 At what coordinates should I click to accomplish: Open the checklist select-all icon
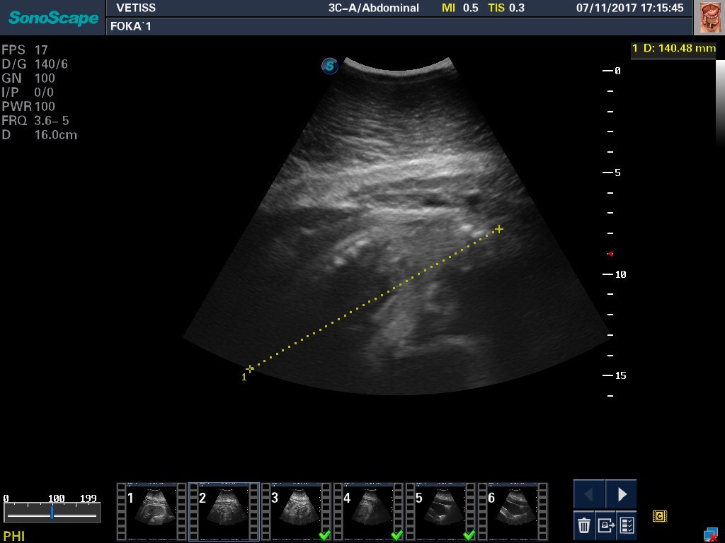pyautogui.click(x=627, y=525)
